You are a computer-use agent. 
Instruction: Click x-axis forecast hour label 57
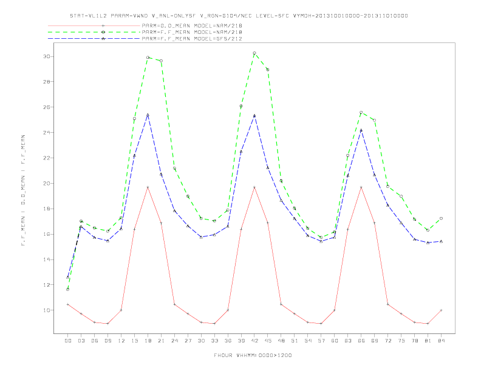321,341
